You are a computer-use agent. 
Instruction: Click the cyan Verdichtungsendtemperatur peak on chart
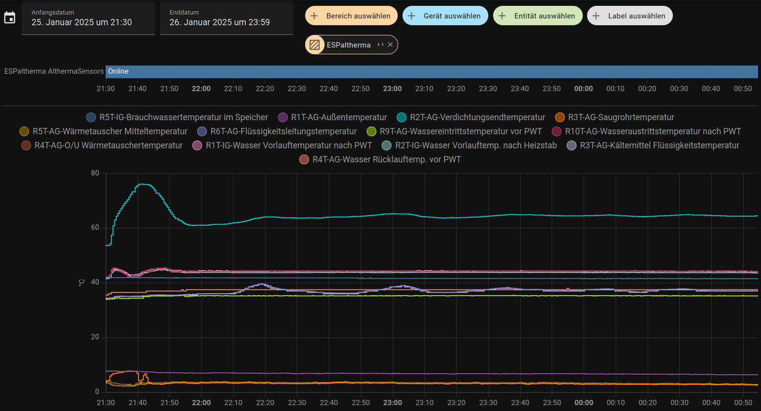tap(144, 184)
